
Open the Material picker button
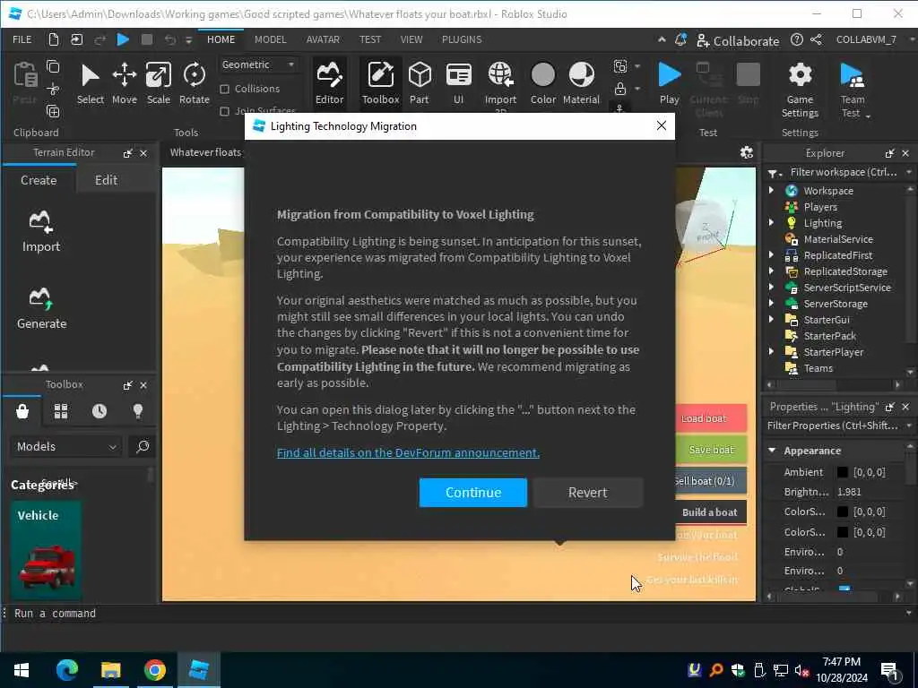581,84
